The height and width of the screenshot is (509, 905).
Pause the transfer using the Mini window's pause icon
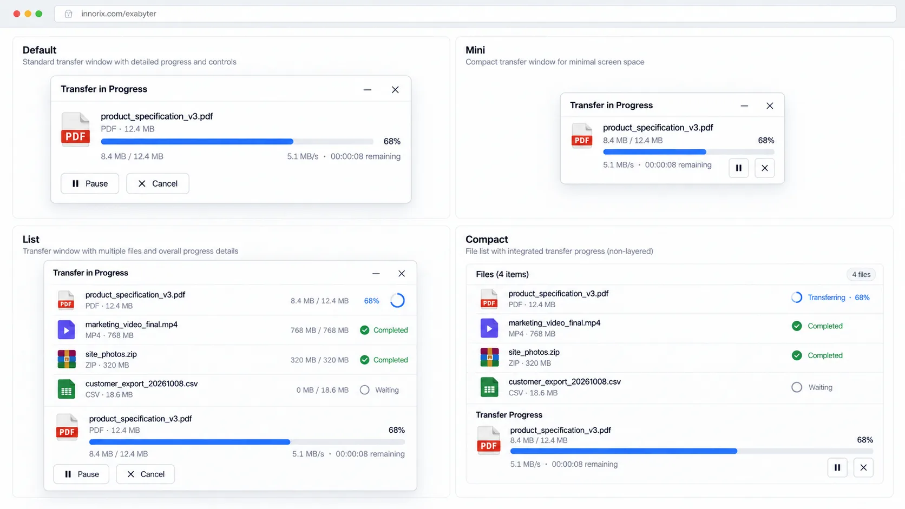pos(739,168)
